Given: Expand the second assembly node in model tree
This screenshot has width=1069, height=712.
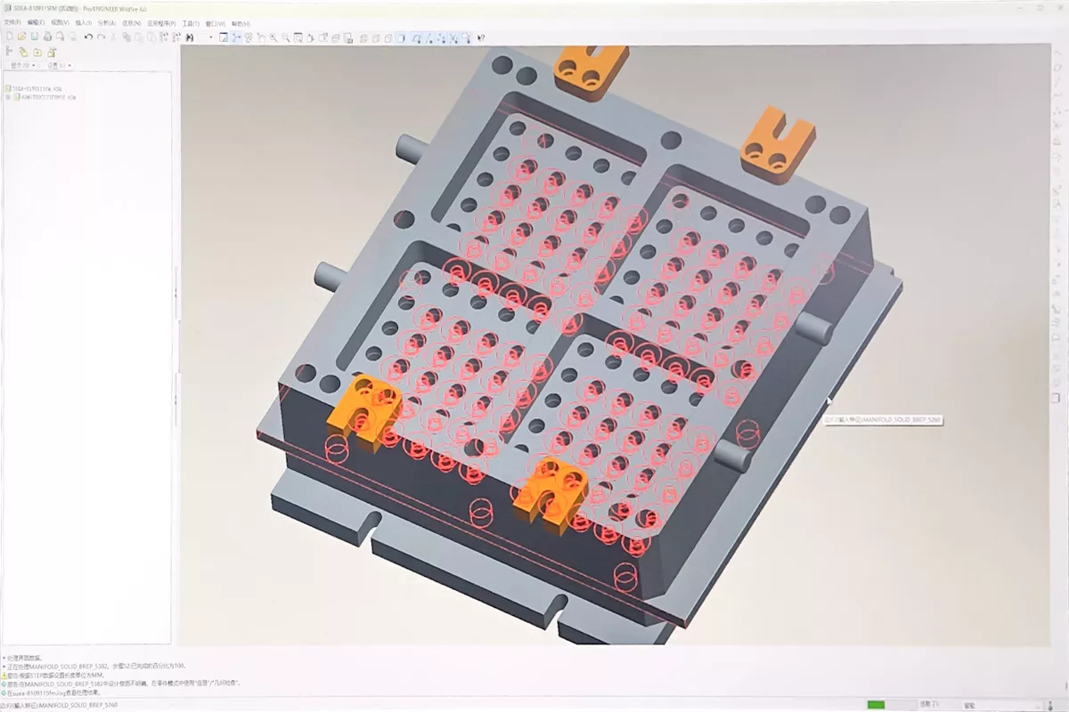Looking at the screenshot, I should tap(7, 97).
